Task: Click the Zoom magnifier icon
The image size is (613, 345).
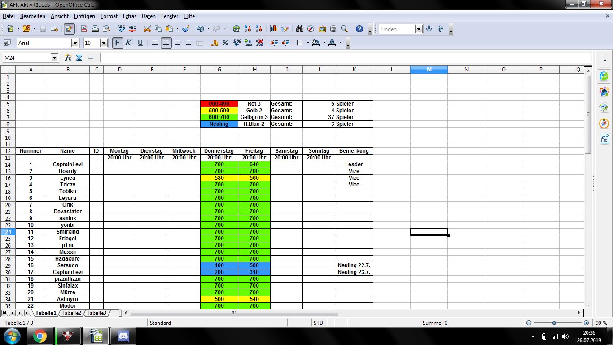Action: tap(344, 29)
